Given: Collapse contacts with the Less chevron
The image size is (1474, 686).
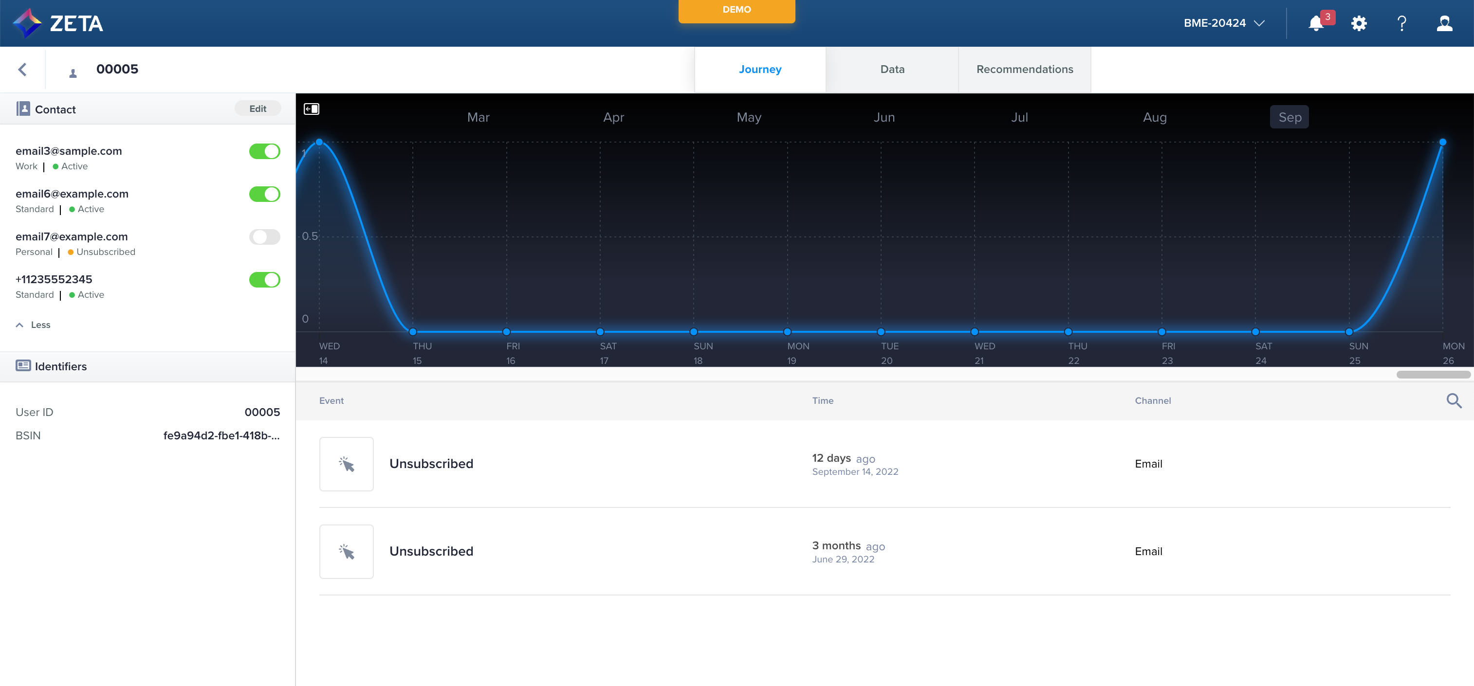Looking at the screenshot, I should point(20,325).
